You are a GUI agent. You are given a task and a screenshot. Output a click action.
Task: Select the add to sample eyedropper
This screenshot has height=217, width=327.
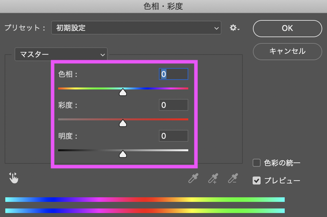coord(213,178)
